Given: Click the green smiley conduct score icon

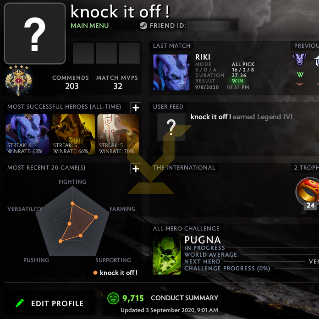Looking at the screenshot, I should 113,298.
